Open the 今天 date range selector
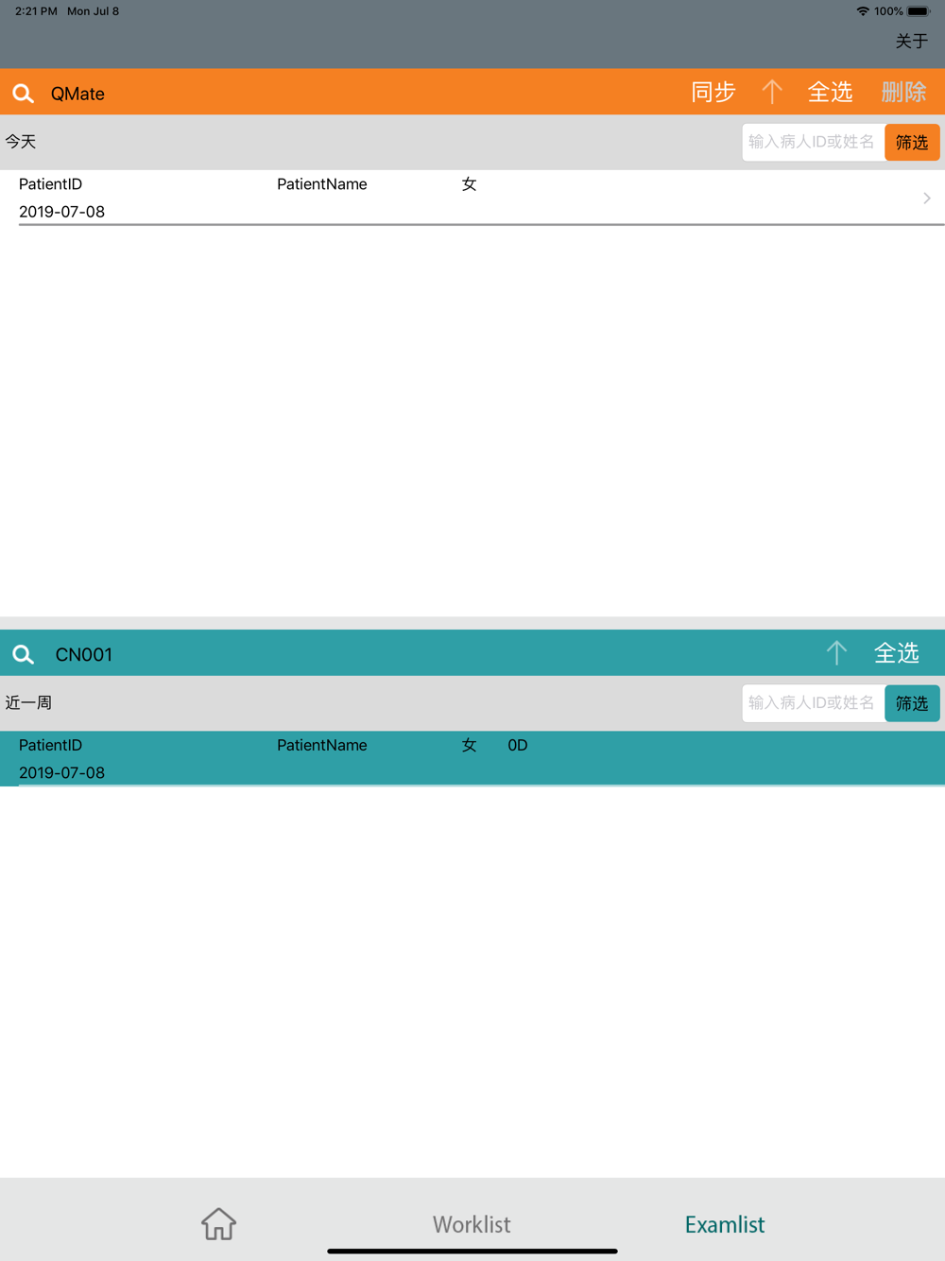945x1261 pixels. tap(21, 142)
